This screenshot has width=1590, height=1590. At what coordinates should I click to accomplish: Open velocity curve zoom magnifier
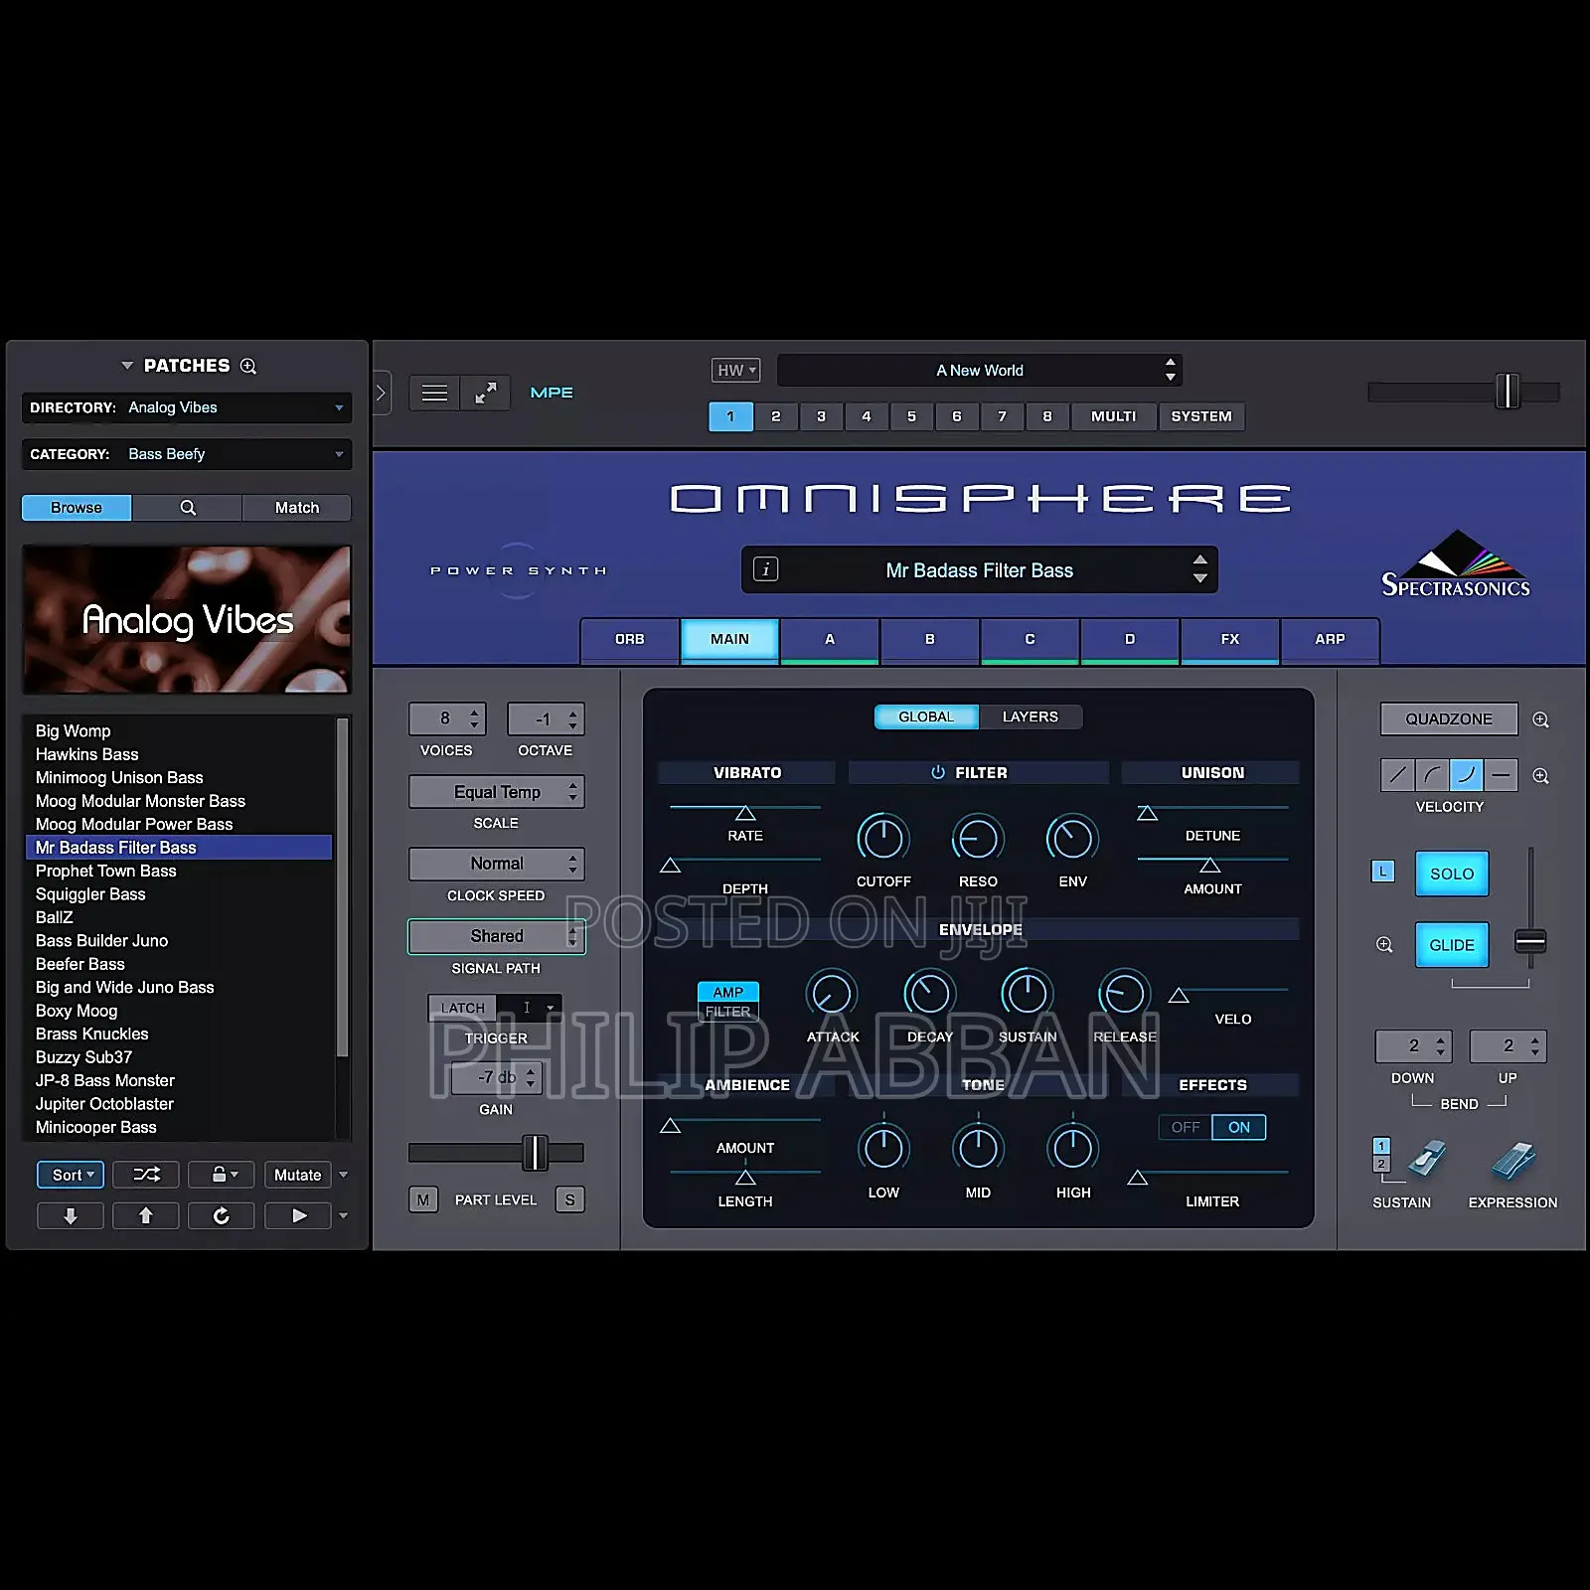click(1540, 775)
